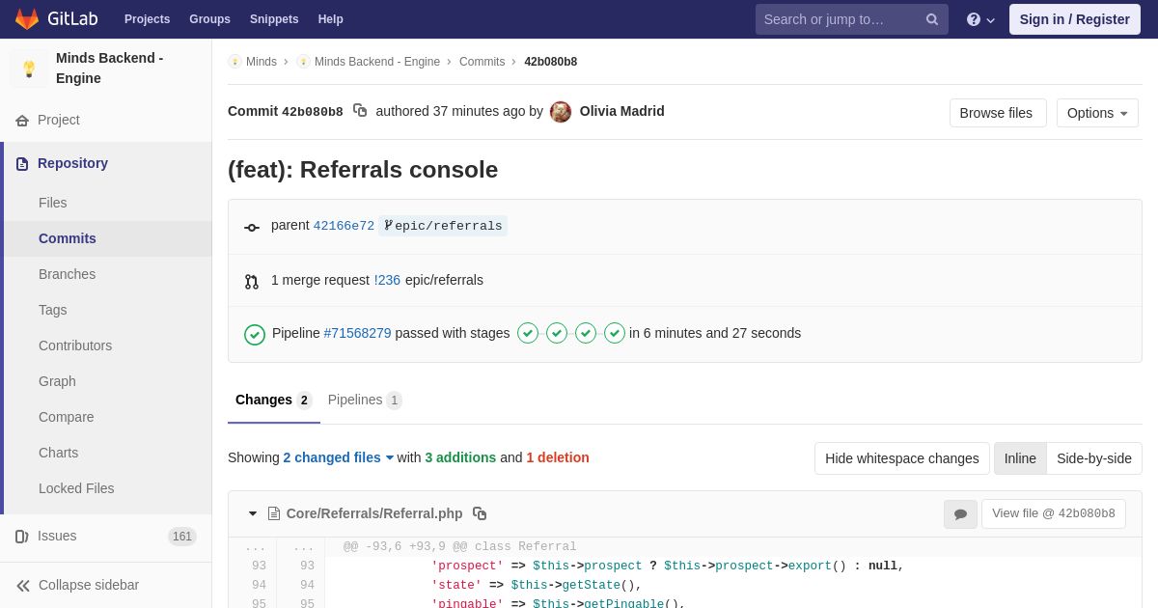The height and width of the screenshot is (608, 1158).
Task: Toggle comments for Referral.php file
Action: click(x=960, y=514)
